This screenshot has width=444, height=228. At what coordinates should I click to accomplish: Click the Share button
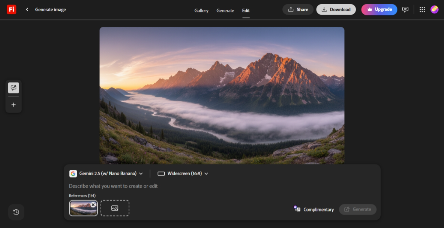pos(298,10)
